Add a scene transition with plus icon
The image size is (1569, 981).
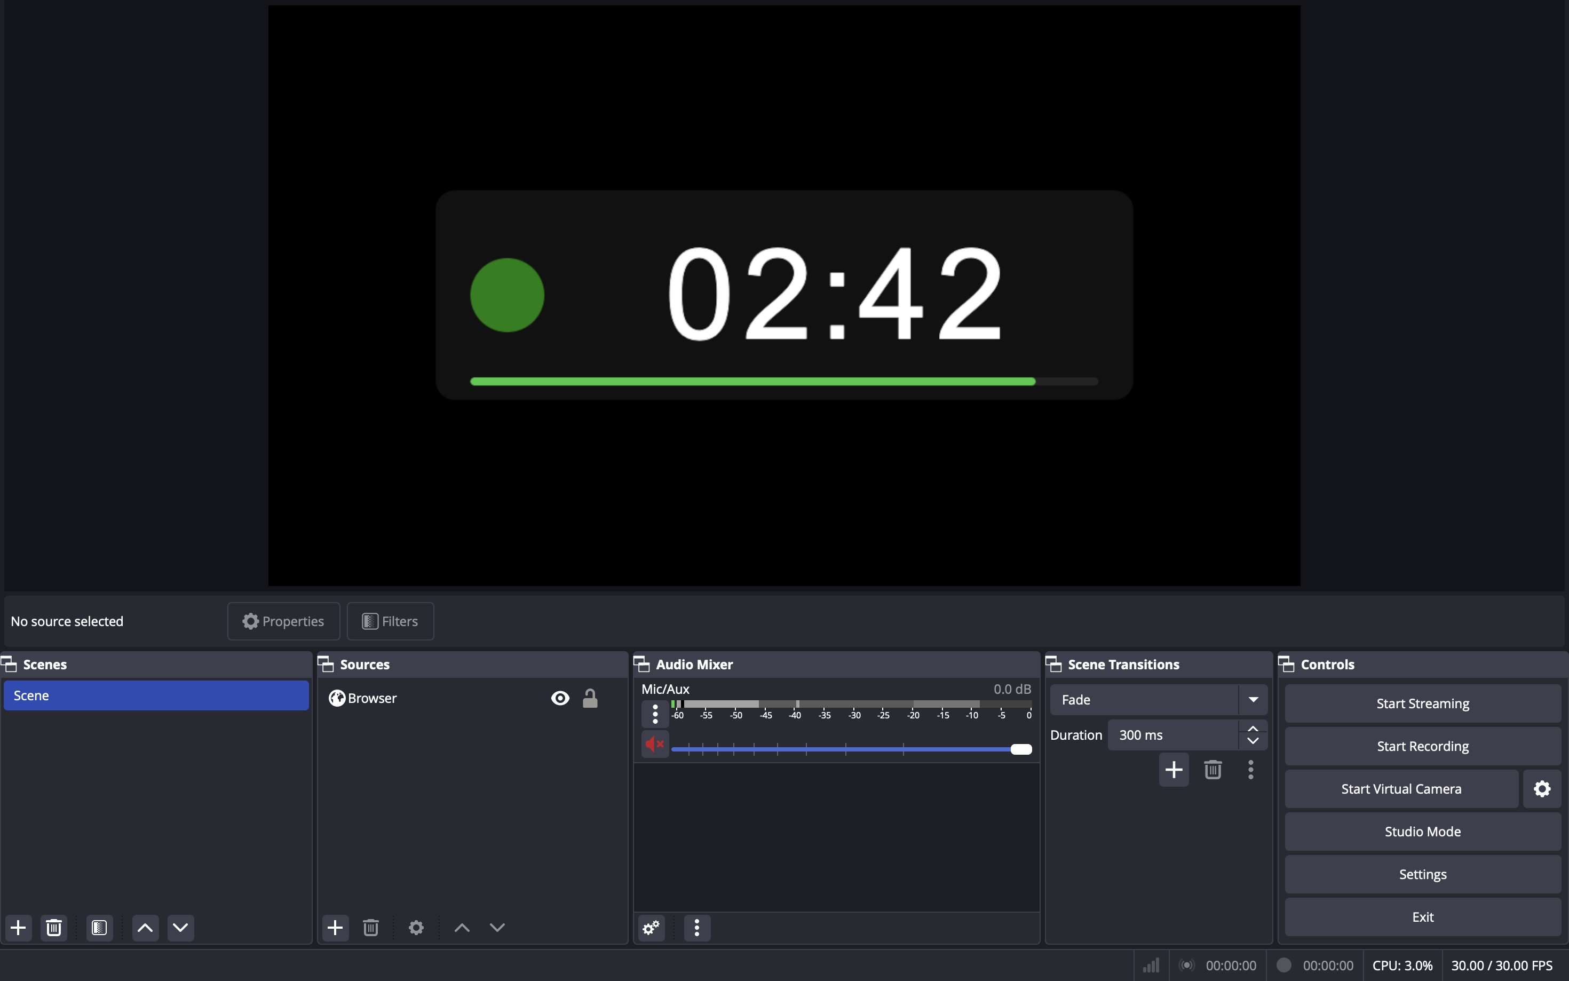[1174, 770]
